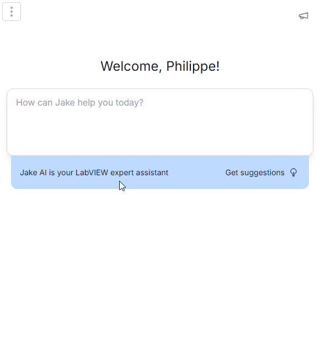The width and height of the screenshot is (320, 351).
Task: Click the lightbulb suggestions icon
Action: [294, 172]
